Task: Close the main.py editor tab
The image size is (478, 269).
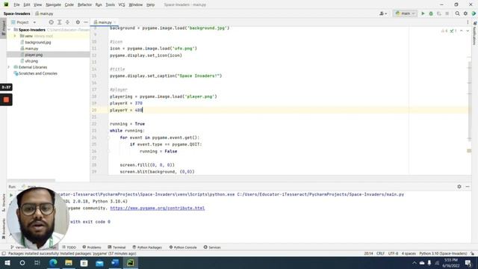Action: (115, 22)
